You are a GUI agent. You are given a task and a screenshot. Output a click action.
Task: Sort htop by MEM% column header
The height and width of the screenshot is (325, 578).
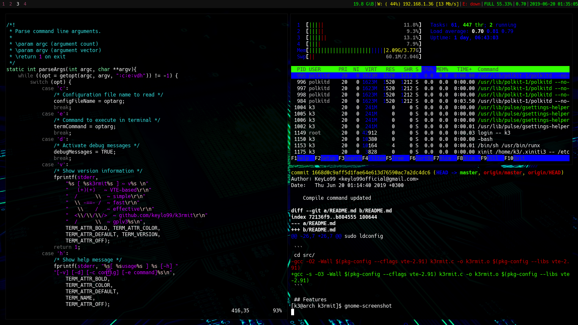tap(442, 69)
